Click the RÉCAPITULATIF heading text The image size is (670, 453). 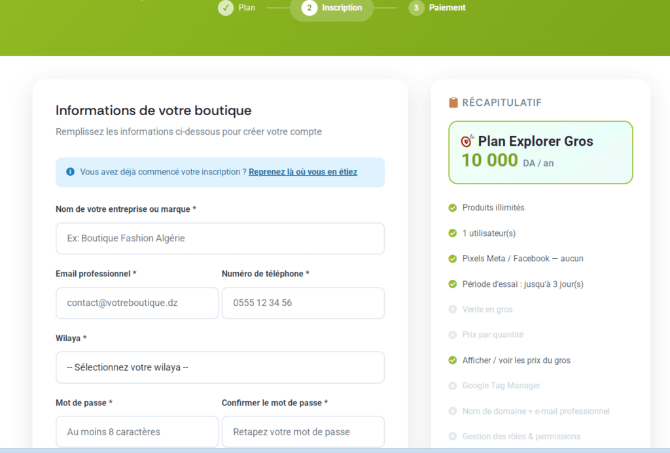pos(502,103)
